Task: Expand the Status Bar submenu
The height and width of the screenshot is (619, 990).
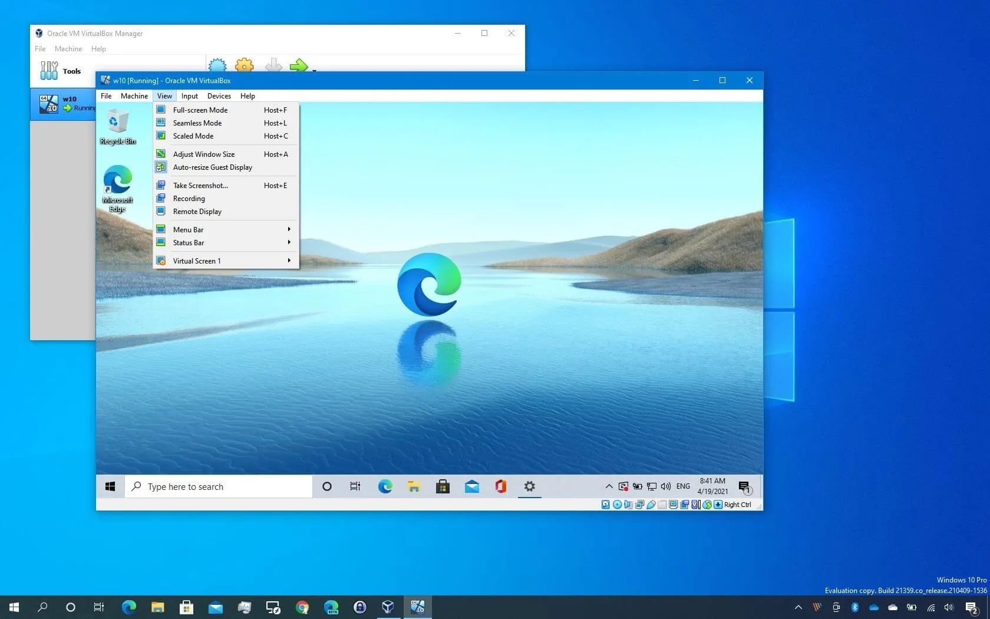Action: click(188, 242)
